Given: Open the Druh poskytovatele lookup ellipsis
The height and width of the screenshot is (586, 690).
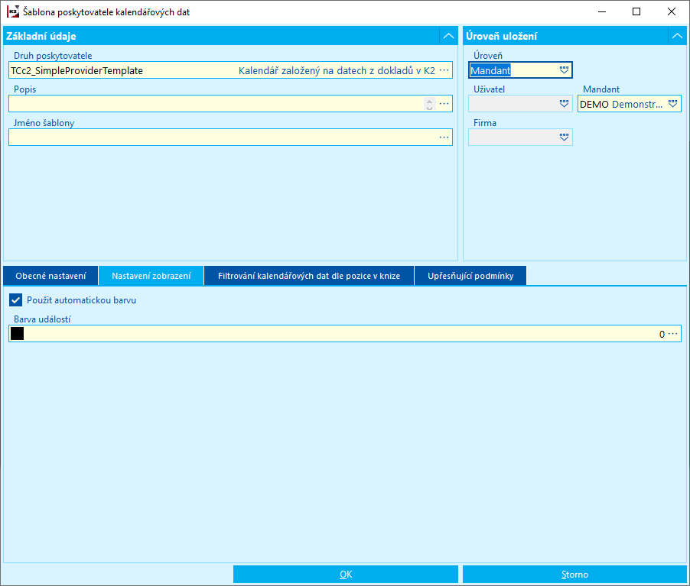Looking at the screenshot, I should 444,70.
